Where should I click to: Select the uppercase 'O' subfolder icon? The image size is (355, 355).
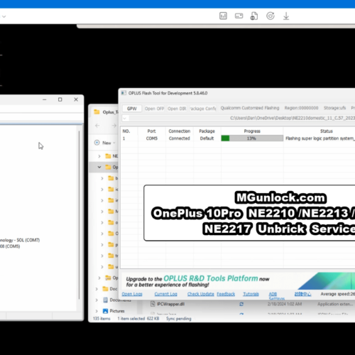111,234
